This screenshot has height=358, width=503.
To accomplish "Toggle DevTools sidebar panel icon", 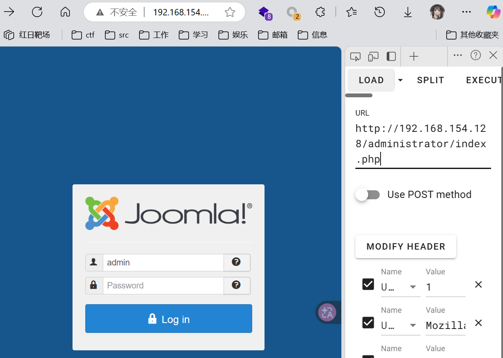I will (x=391, y=56).
